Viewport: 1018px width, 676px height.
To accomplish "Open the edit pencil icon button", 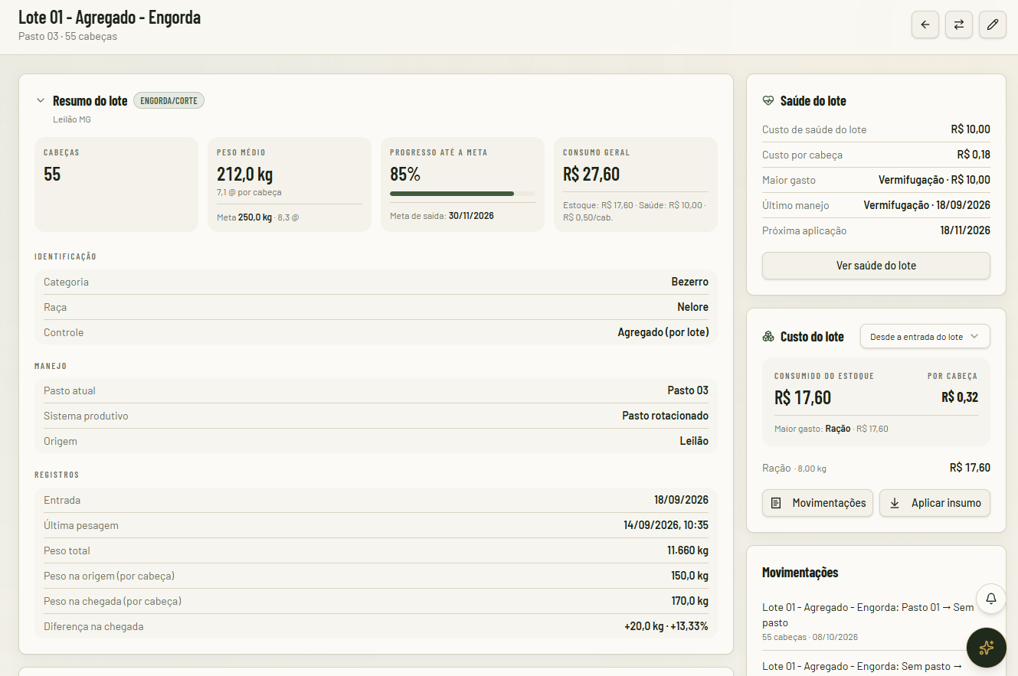I will (x=993, y=24).
